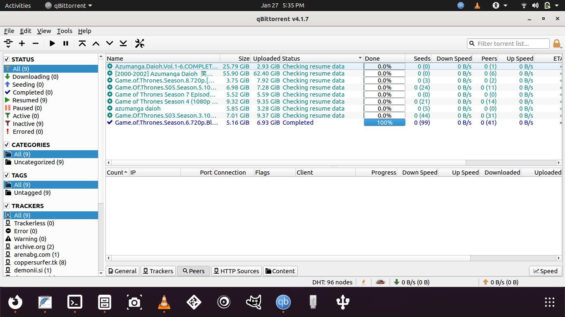Switch to the General tab
The width and height of the screenshot is (565, 317).
click(x=122, y=271)
